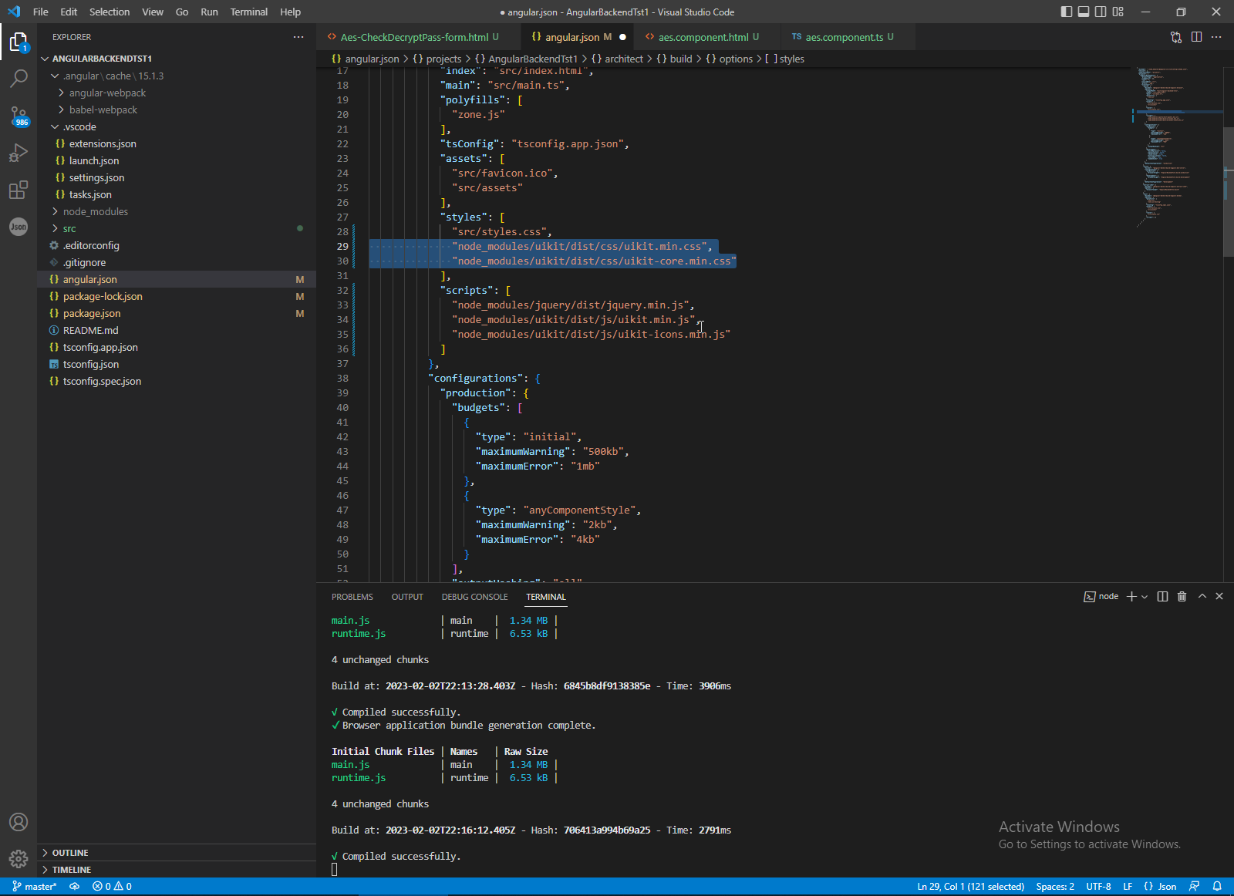
Task: Switch to the PROBLEMS panel tab
Action: [x=352, y=597]
